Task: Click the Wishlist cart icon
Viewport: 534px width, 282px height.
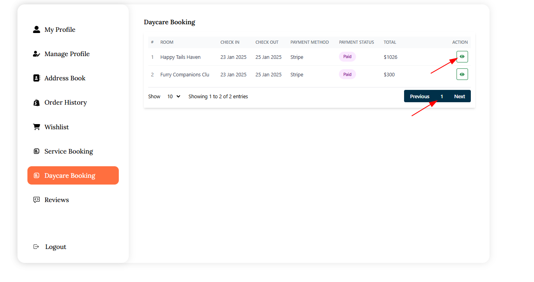Action: 37,127
